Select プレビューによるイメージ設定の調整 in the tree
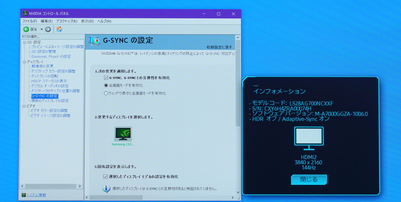Image resolution: width=401 pixels, height=202 pixels. (x=57, y=47)
